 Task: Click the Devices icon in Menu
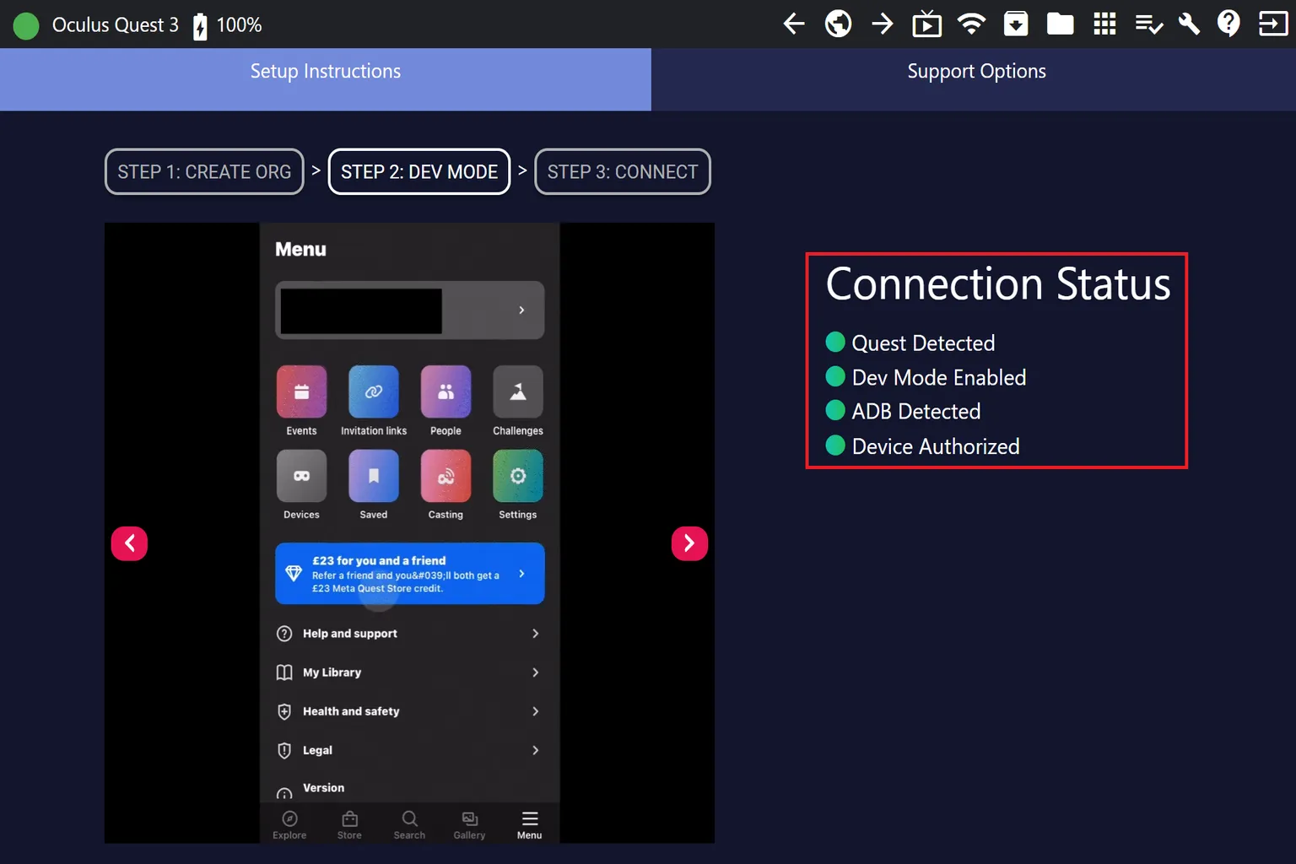(x=301, y=476)
